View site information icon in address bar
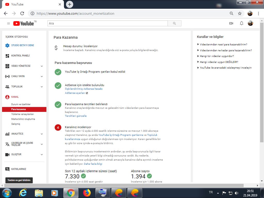This screenshot has height=198, width=264. (x=32, y=13)
